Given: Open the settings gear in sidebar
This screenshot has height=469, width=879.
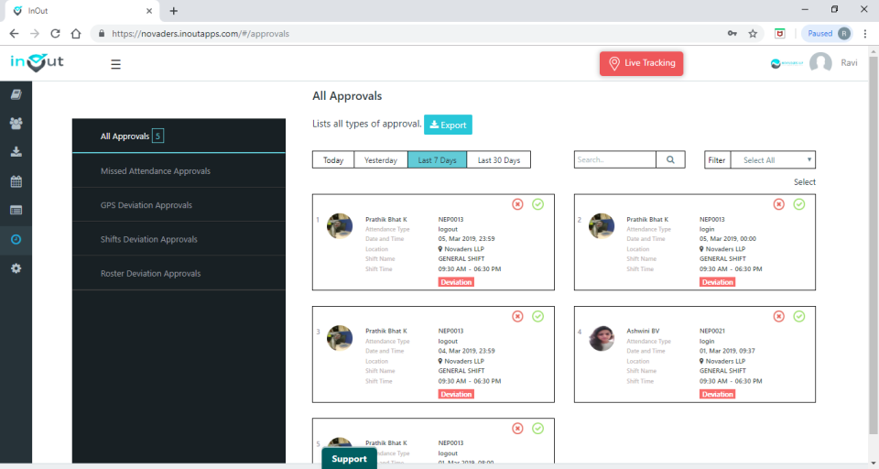Looking at the screenshot, I should (16, 268).
